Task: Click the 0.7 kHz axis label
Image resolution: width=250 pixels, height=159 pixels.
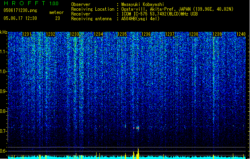Action: pos(4,131)
